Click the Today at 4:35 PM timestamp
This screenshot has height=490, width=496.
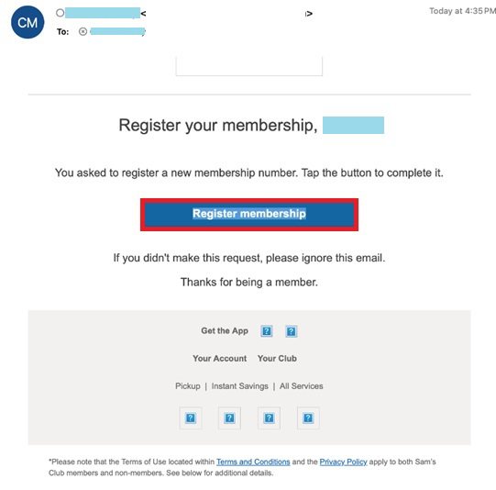pos(462,11)
